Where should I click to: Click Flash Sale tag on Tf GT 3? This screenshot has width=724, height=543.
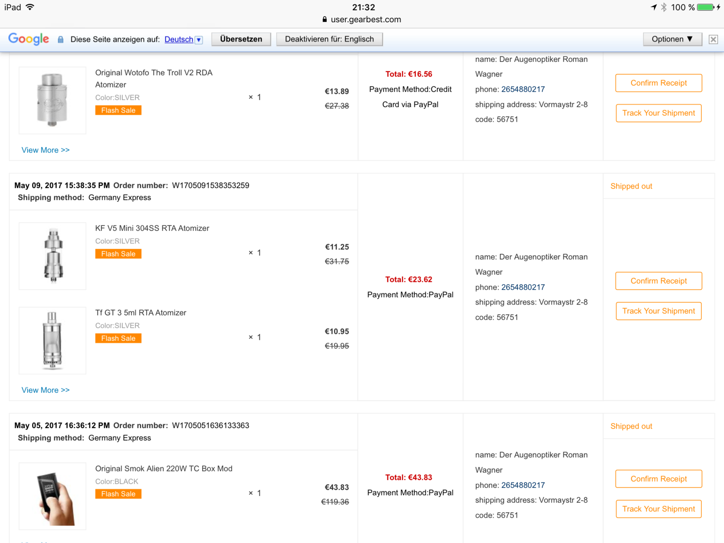click(119, 338)
